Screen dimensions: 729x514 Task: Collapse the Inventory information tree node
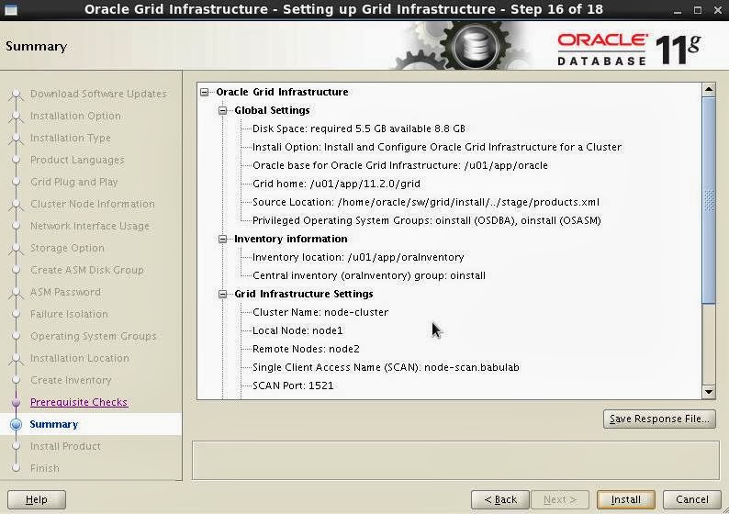coord(223,239)
